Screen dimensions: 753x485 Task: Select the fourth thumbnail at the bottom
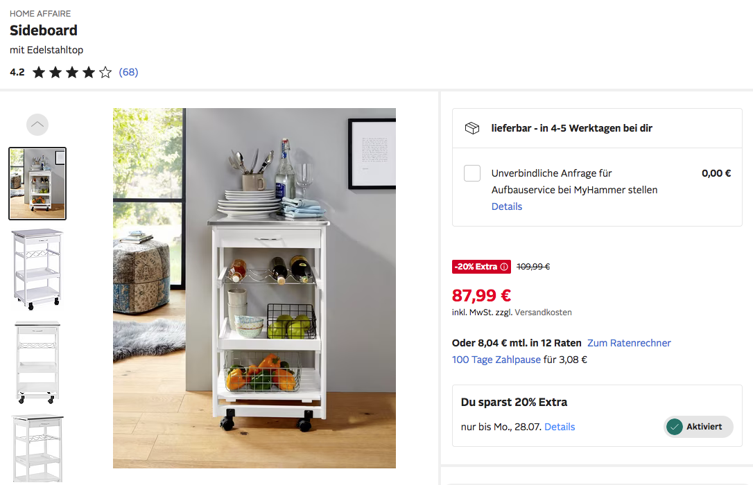click(37, 448)
